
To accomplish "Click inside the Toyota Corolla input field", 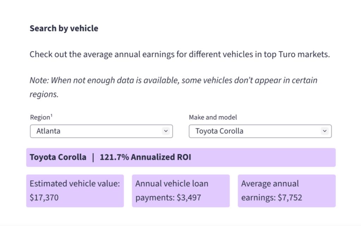I will pyautogui.click(x=247, y=131).
